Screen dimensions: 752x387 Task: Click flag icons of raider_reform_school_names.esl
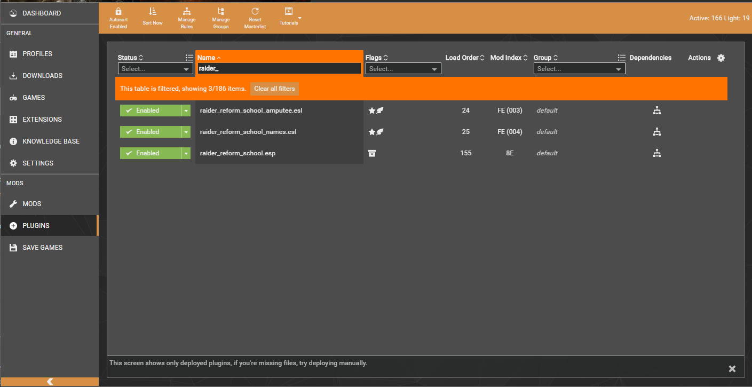click(x=376, y=132)
